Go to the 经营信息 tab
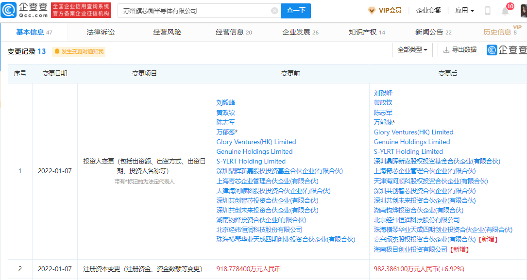 (x=234, y=32)
